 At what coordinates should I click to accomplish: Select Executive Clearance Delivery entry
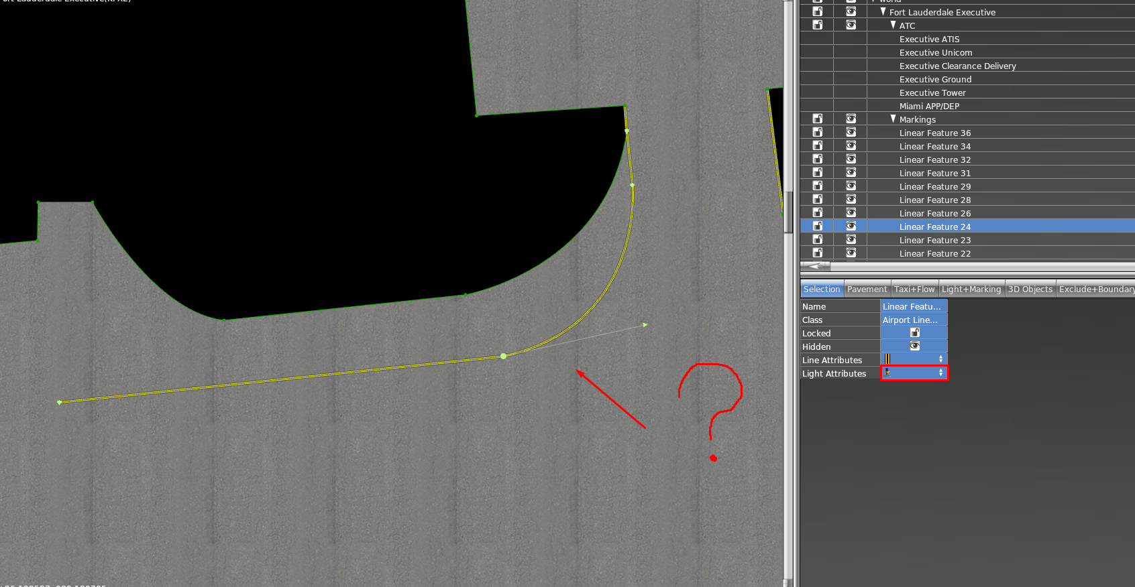click(x=957, y=66)
